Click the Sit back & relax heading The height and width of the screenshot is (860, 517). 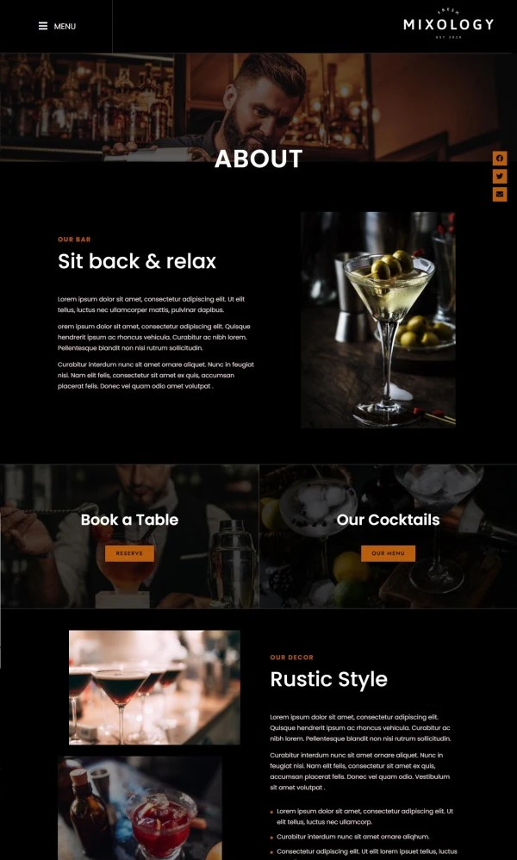[x=137, y=261]
